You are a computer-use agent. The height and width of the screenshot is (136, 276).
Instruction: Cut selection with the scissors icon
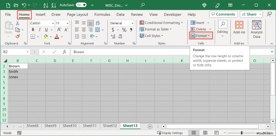pyautogui.click(x=18, y=23)
